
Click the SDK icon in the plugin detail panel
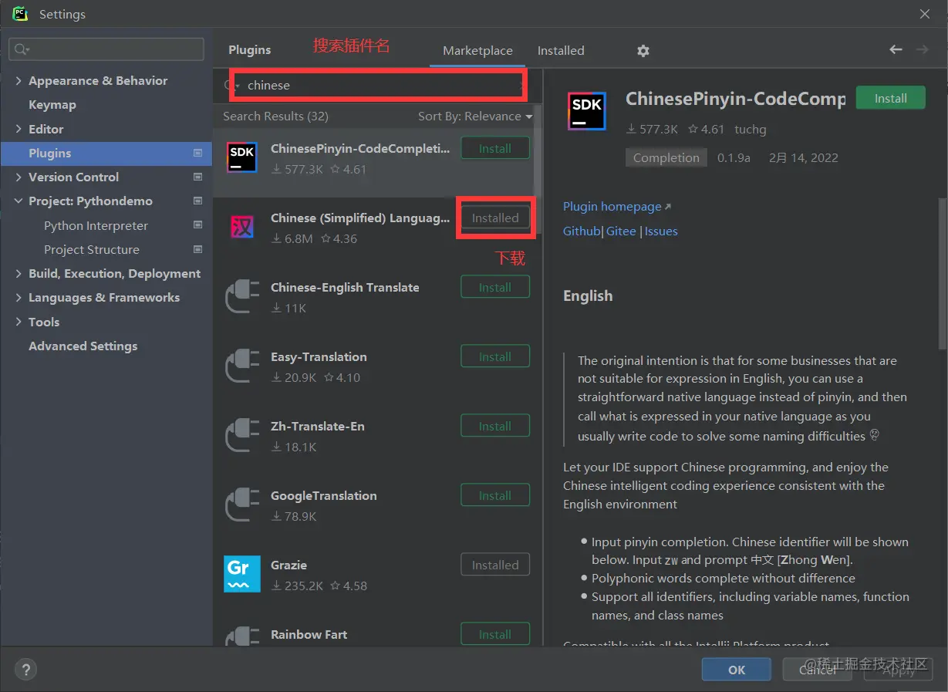pyautogui.click(x=586, y=111)
